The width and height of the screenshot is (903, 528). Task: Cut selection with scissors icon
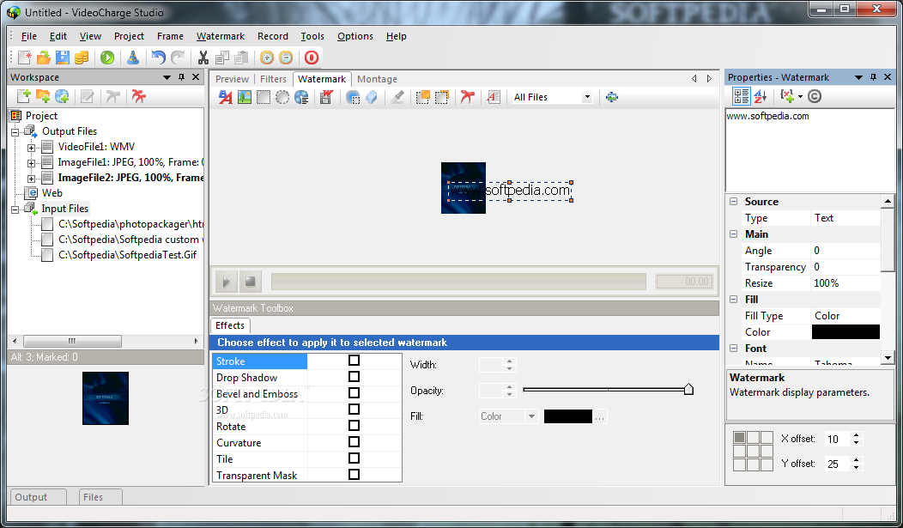click(x=203, y=58)
